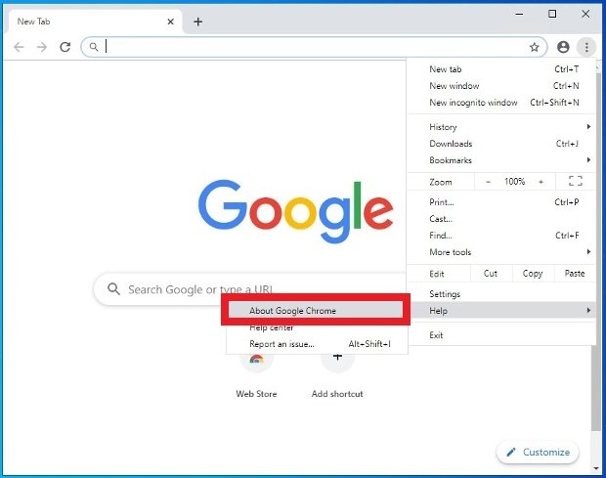
Task: Click the Copy button in Edit row
Action: click(533, 274)
